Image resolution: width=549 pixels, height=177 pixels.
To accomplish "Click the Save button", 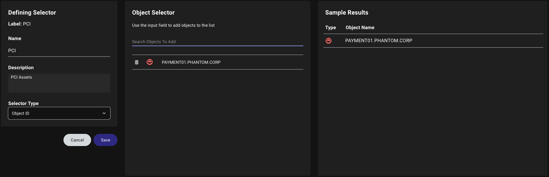I will 105,140.
